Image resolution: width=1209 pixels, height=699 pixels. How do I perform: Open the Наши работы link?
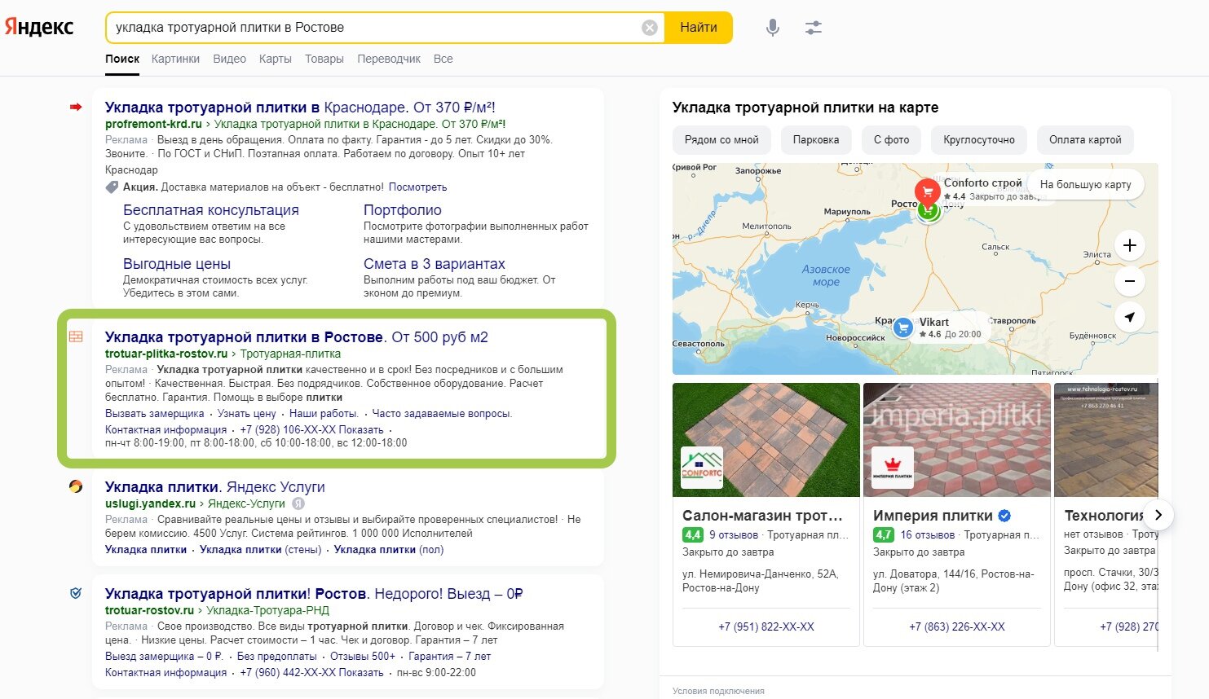point(324,414)
